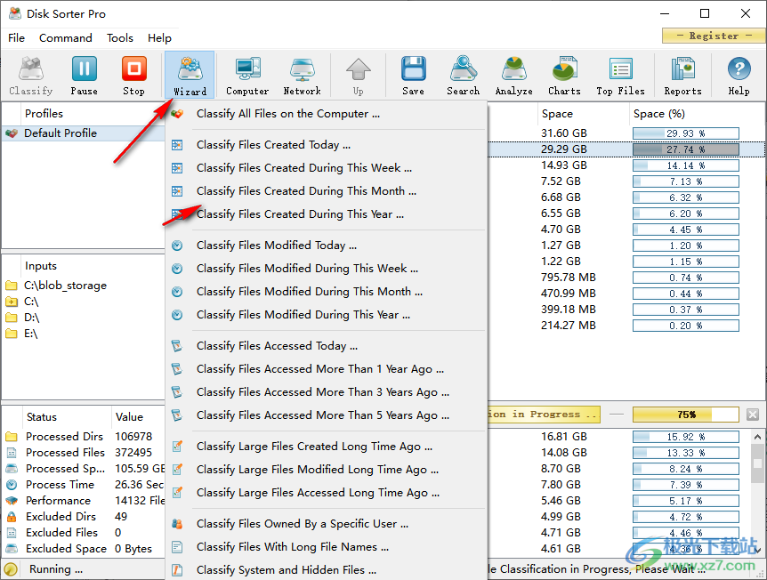Click the Performance status icon
Image resolution: width=767 pixels, height=580 pixels.
[x=12, y=501]
